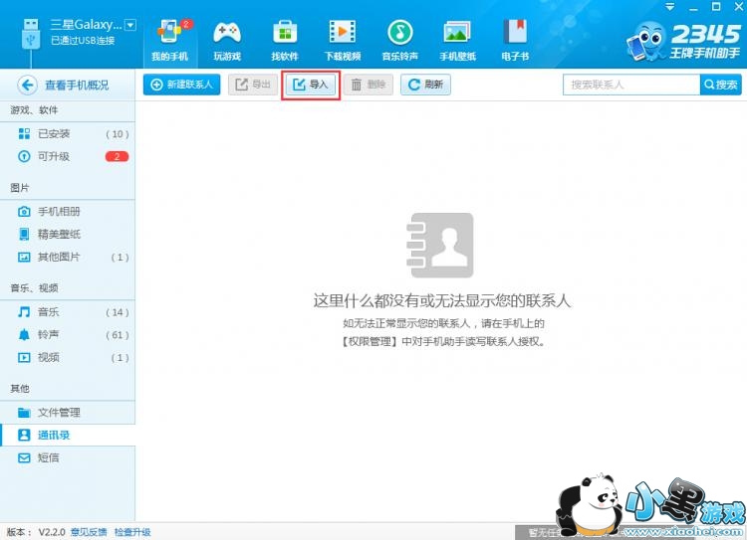Open the 玩游戏 games icon
The width and height of the screenshot is (747, 540).
coord(227,34)
